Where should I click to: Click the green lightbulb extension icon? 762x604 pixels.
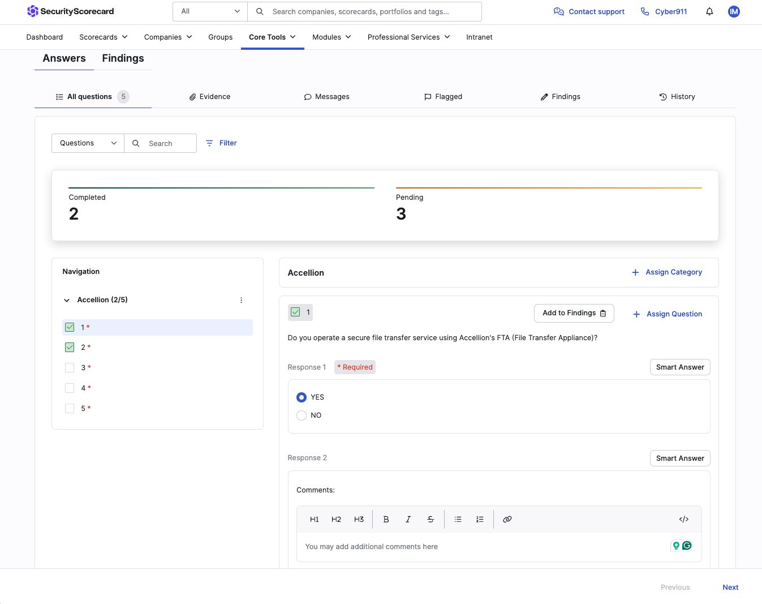point(676,546)
